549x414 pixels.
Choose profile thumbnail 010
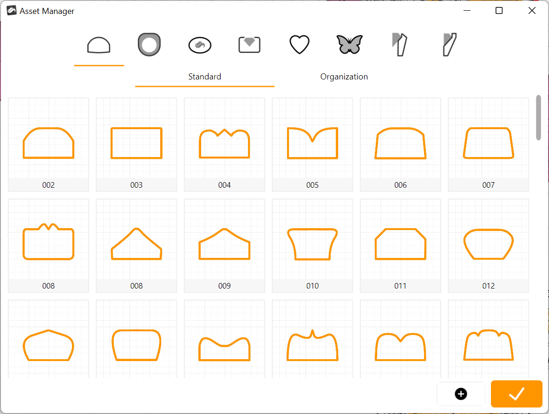coord(312,245)
